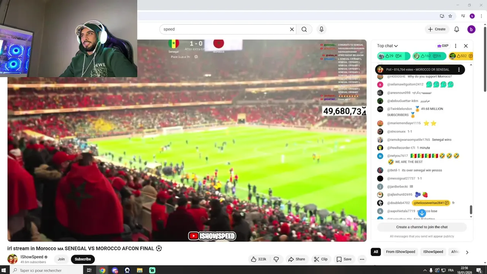Click the Windows taskbar search box

pos(46,270)
